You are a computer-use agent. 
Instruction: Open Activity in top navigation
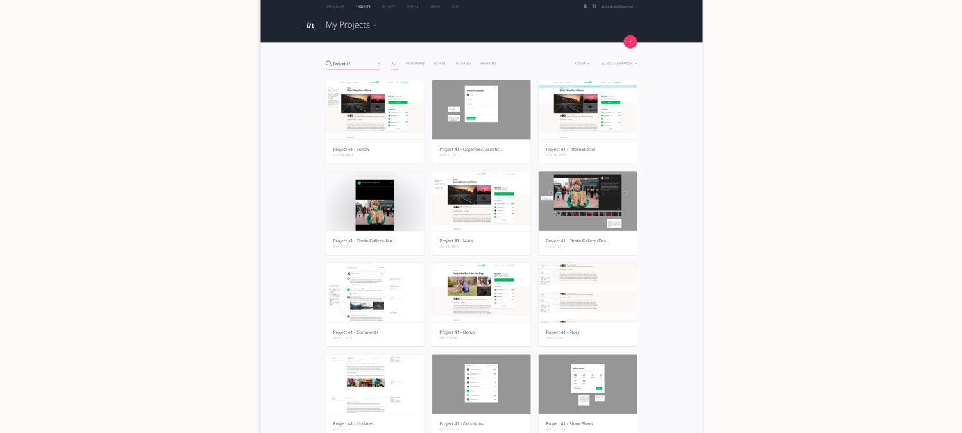coord(389,6)
